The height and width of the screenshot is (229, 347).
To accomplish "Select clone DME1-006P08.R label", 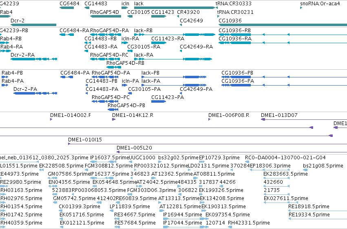I will [x=229, y=115].
